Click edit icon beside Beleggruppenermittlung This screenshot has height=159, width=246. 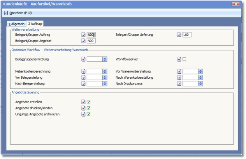click(83, 59)
